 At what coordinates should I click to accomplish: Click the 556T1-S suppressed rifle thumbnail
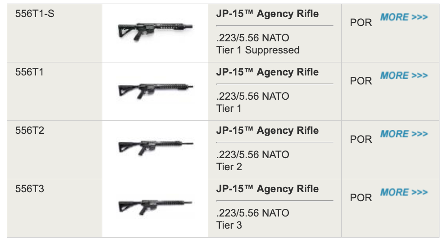(x=155, y=31)
